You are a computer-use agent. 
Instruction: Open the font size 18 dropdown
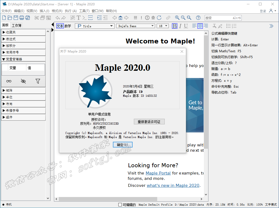tap(163, 26)
